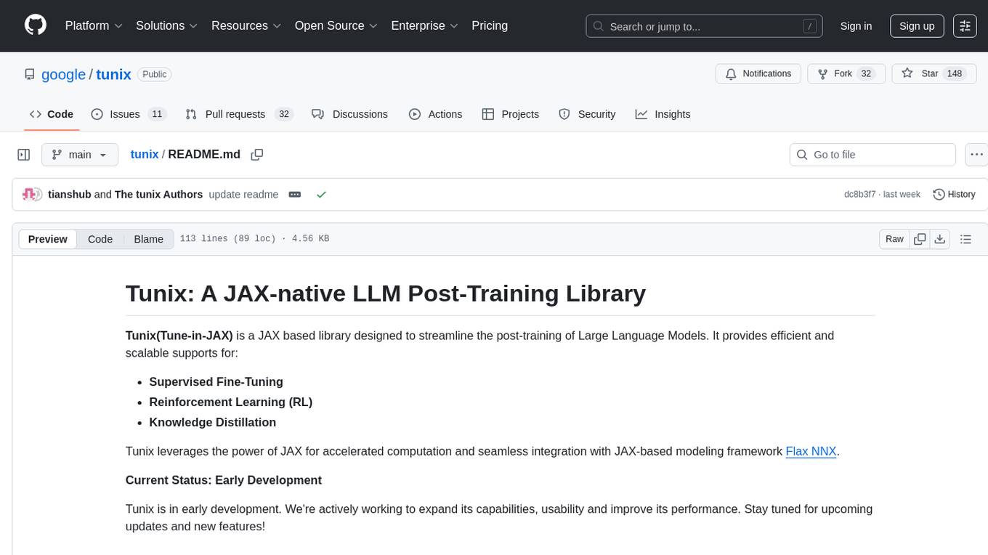Open the Security tab
Viewport: 988px width, 555px height.
[587, 114]
